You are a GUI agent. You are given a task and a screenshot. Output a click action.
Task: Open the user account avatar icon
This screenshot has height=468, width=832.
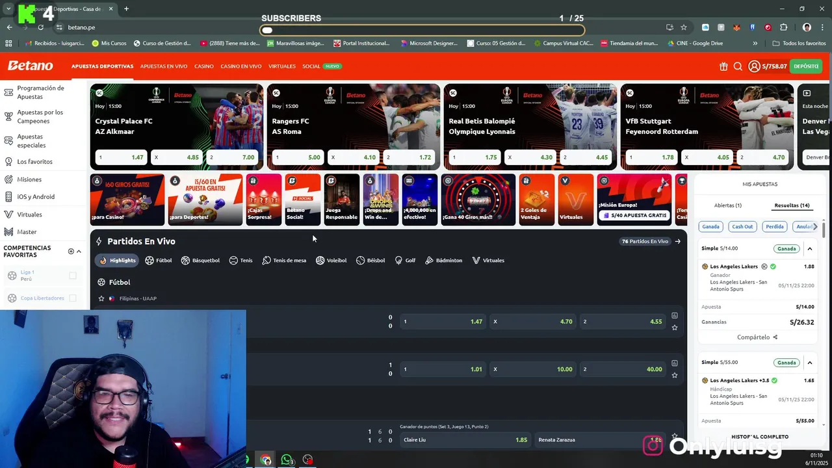[x=754, y=66]
